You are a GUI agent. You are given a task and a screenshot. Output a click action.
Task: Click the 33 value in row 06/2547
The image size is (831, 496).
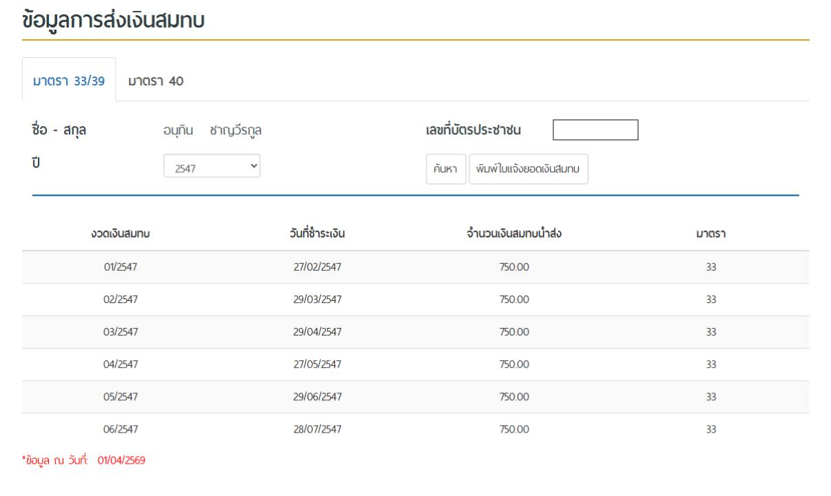711,429
